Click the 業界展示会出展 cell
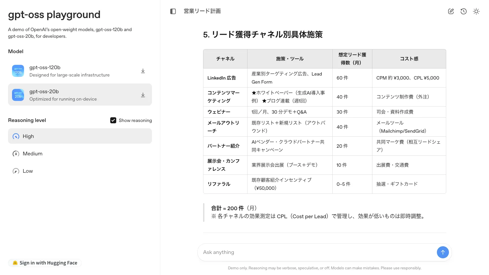The height and width of the screenshot is (275, 489). pyautogui.click(x=290, y=165)
